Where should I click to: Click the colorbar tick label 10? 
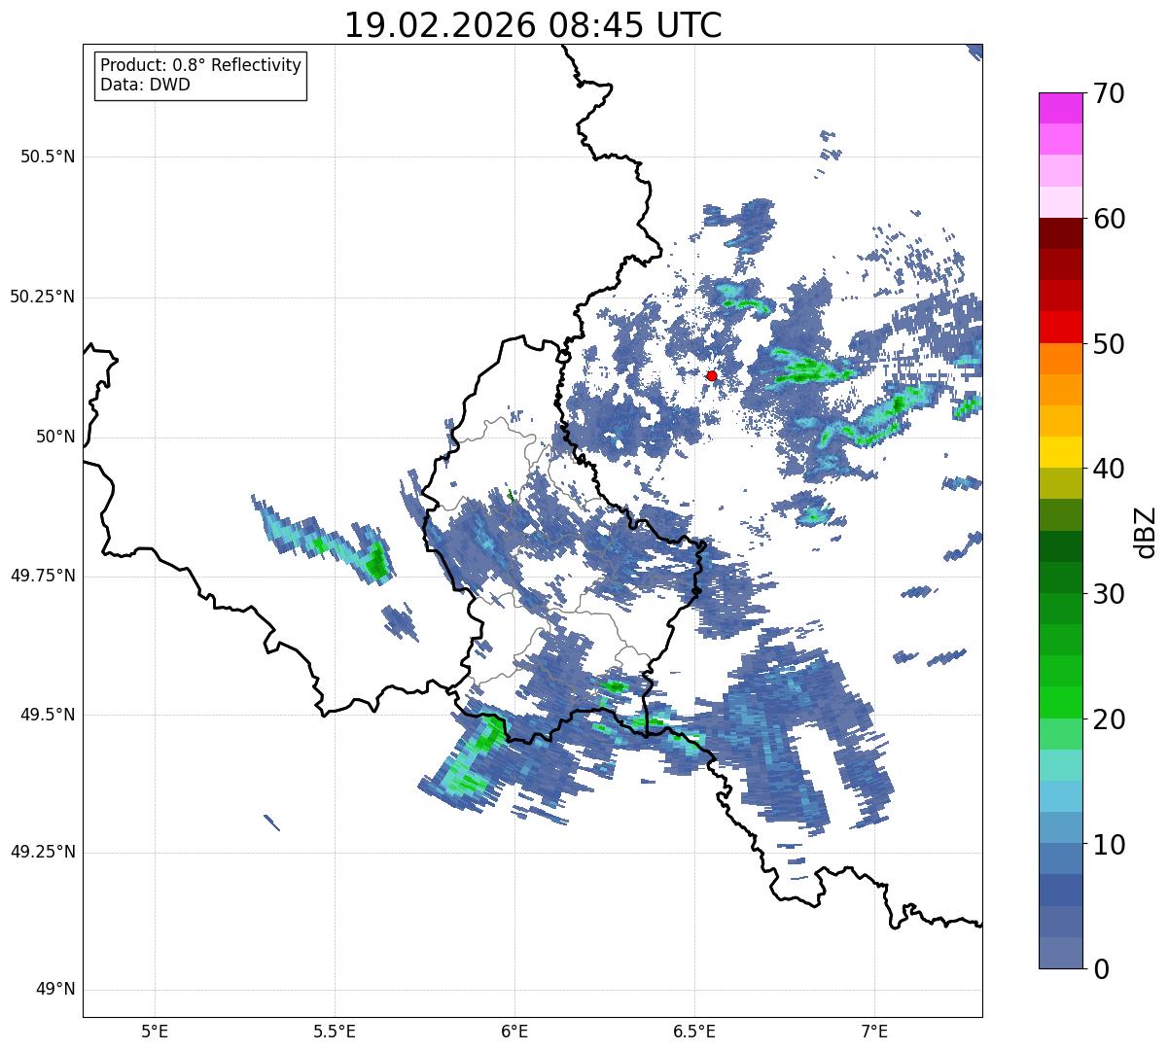pos(1109,844)
